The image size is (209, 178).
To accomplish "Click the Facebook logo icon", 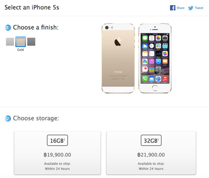I will pos(172,8).
